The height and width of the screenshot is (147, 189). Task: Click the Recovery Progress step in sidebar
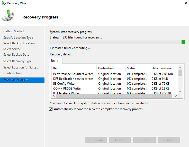click(16, 80)
